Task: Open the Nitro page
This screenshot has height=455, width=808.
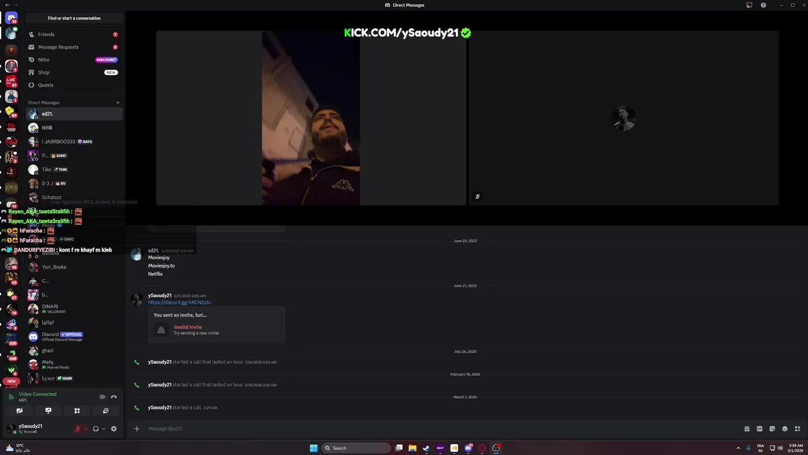Action: tap(74, 59)
